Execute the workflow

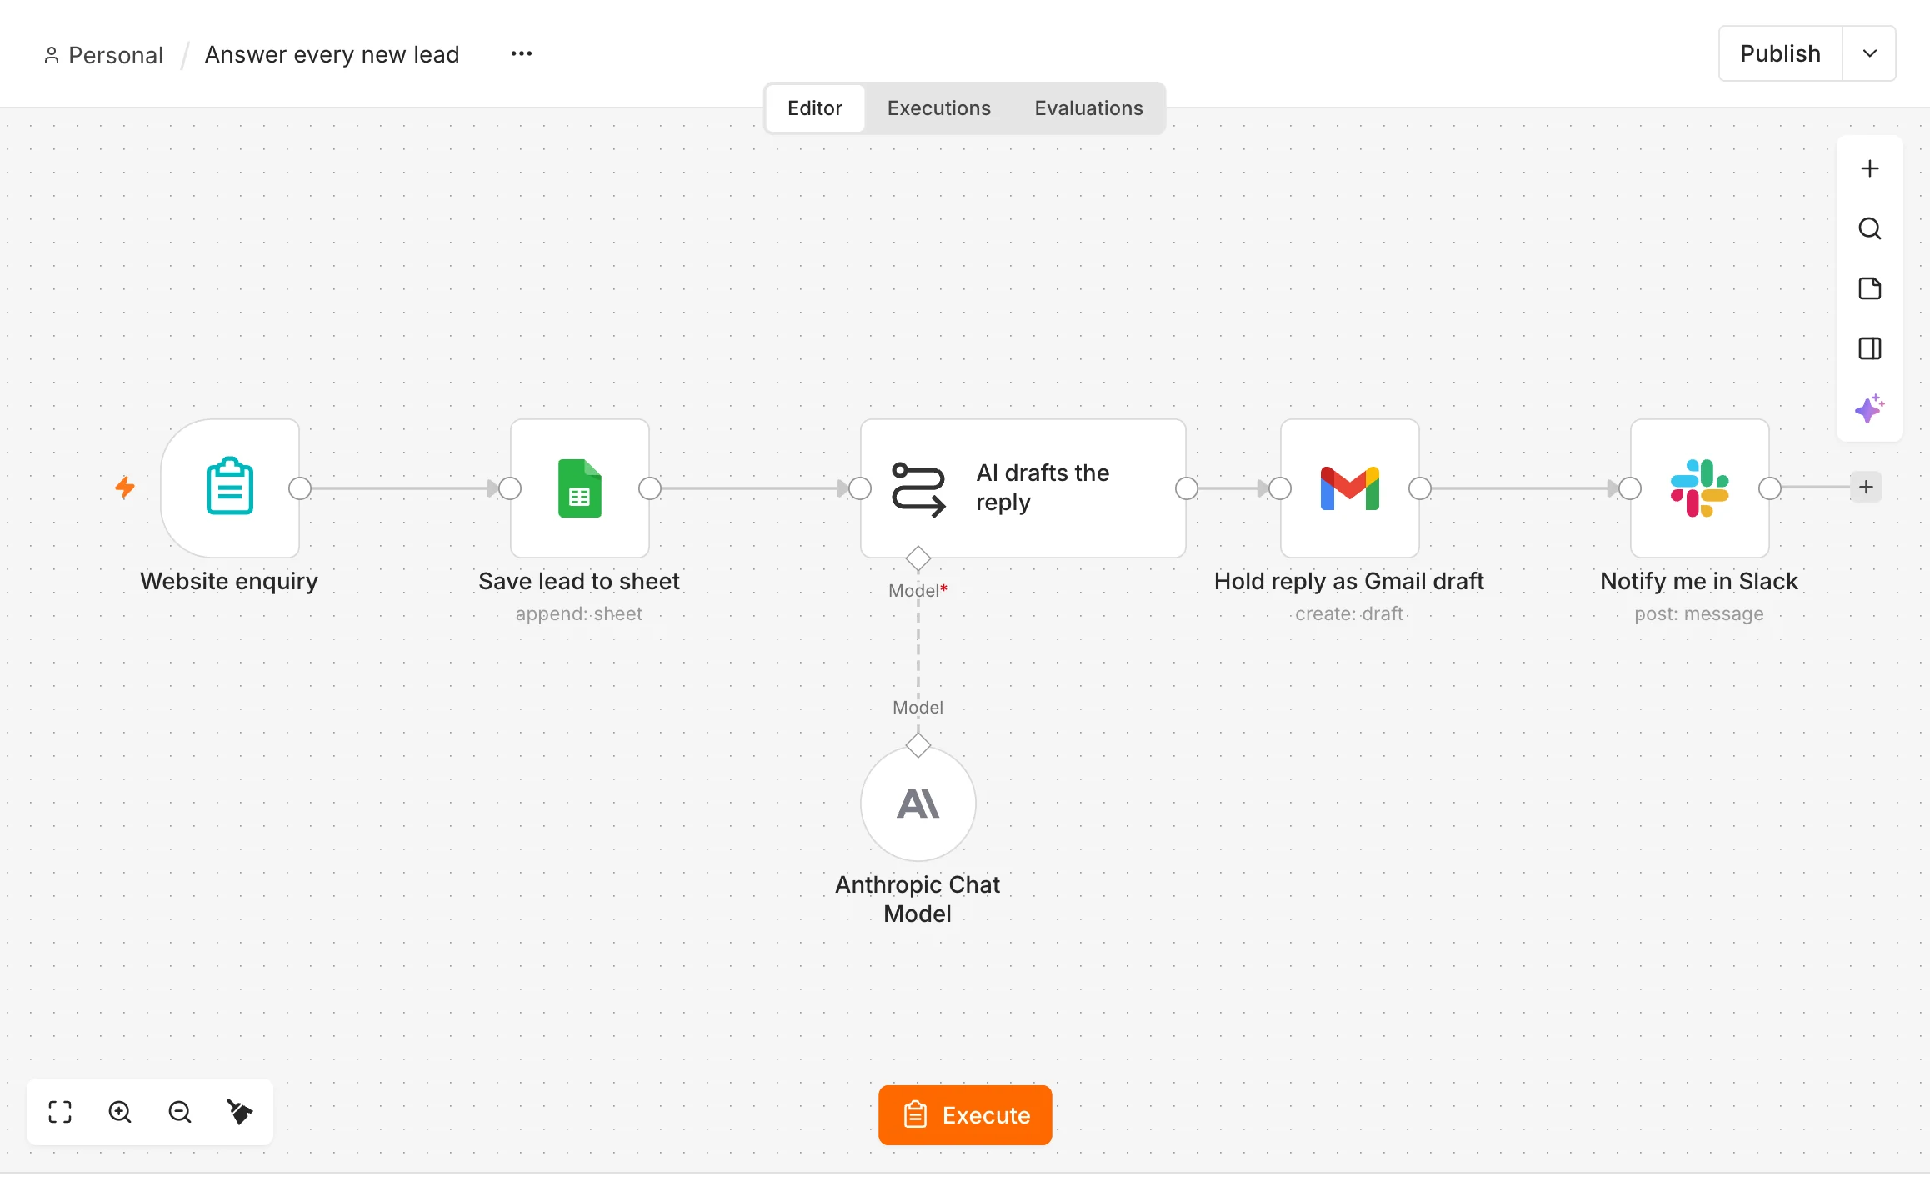(965, 1115)
